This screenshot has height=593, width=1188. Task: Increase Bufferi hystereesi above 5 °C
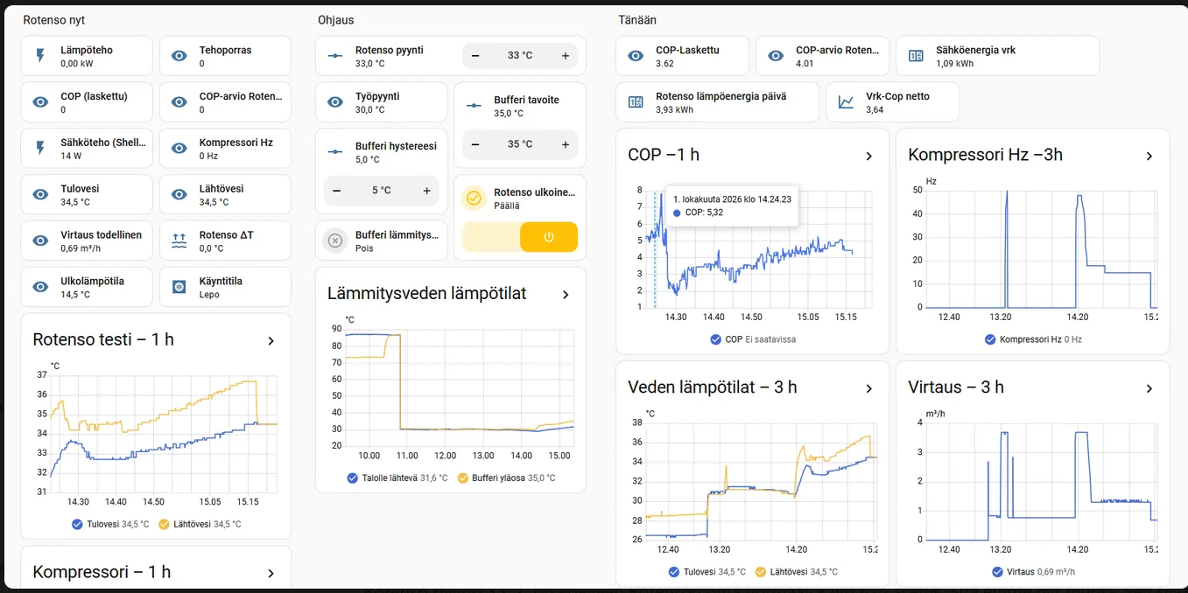(x=427, y=191)
